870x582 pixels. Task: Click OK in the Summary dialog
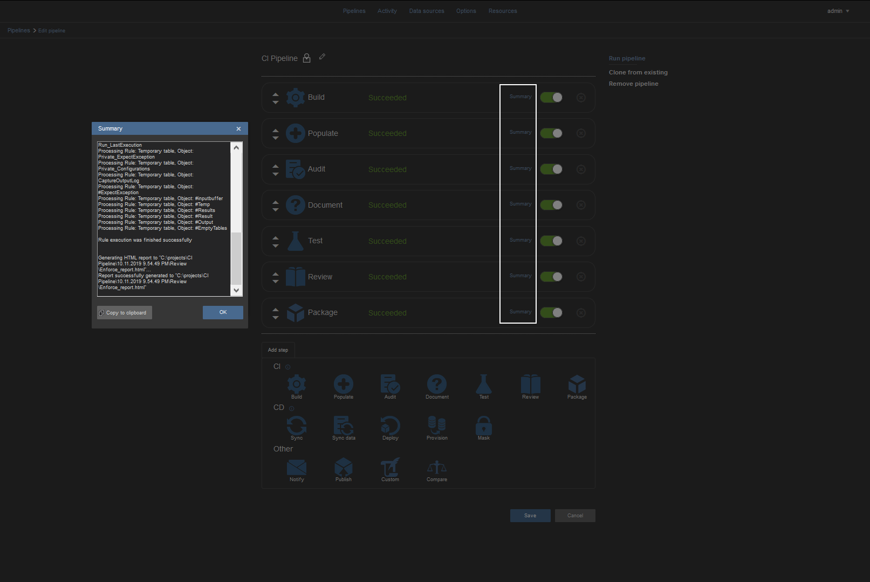tap(223, 312)
